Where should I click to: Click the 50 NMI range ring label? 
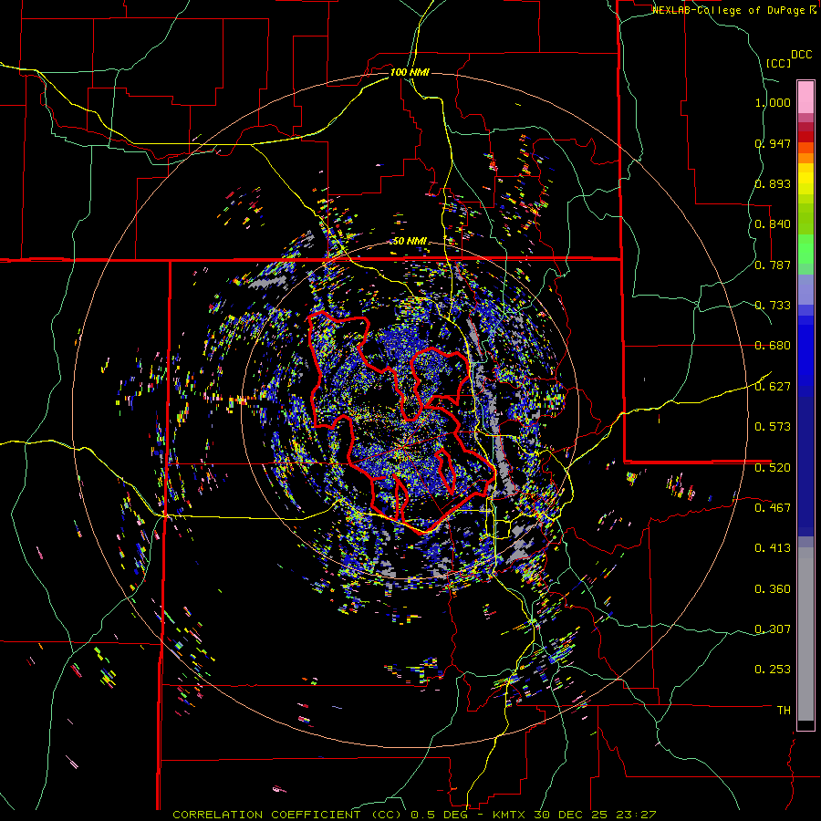[x=410, y=241]
